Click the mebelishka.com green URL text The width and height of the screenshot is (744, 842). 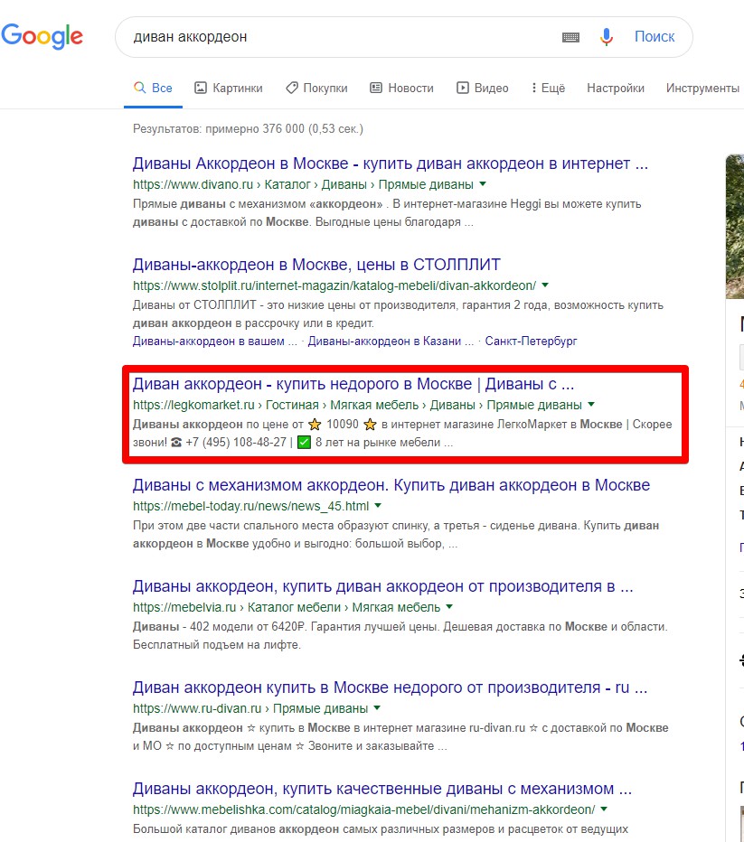363,809
